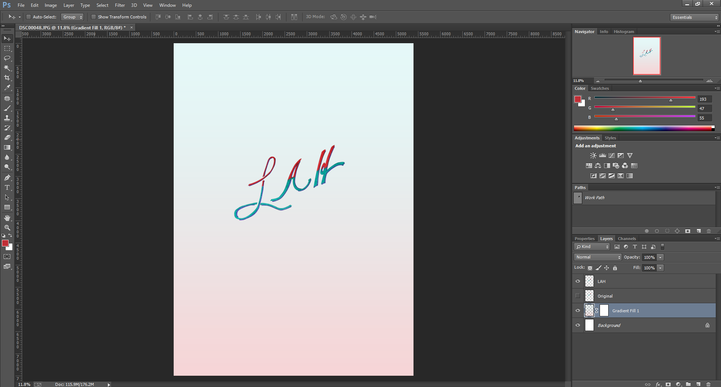The image size is (721, 387).
Task: Enable Show Transform Controls checkbox
Action: coord(94,17)
